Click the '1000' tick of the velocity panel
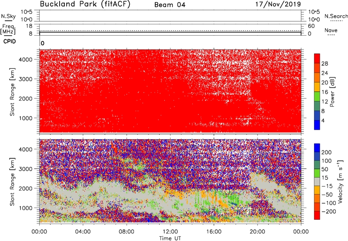 [x=26, y=208]
